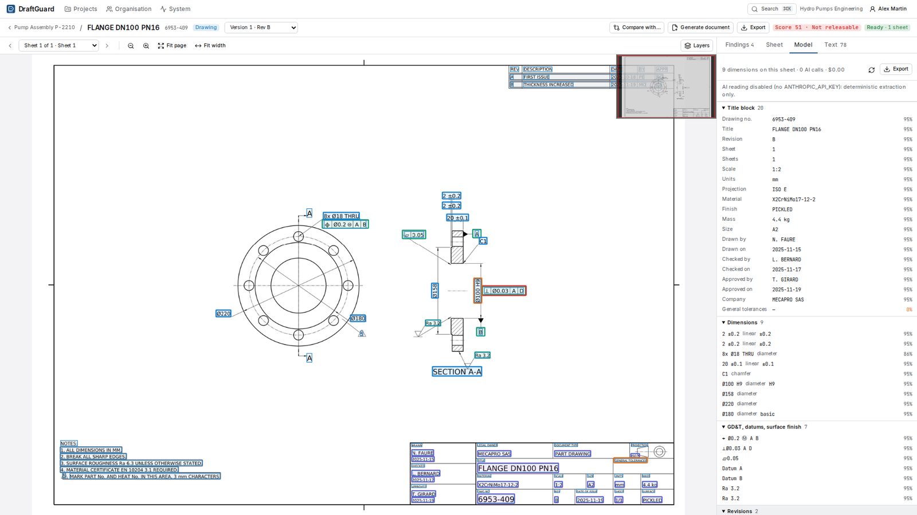Click the top toolbar Export button
Image resolution: width=917 pixels, height=515 pixels.
(x=753, y=27)
